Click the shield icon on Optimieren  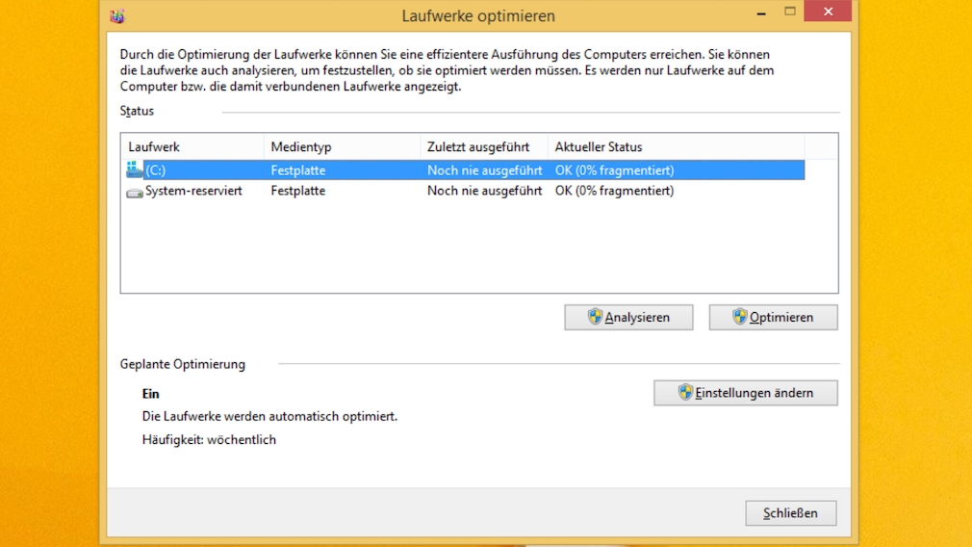739,317
